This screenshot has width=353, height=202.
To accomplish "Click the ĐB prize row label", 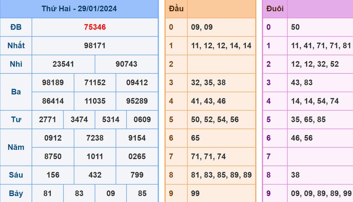I will [16, 27].
